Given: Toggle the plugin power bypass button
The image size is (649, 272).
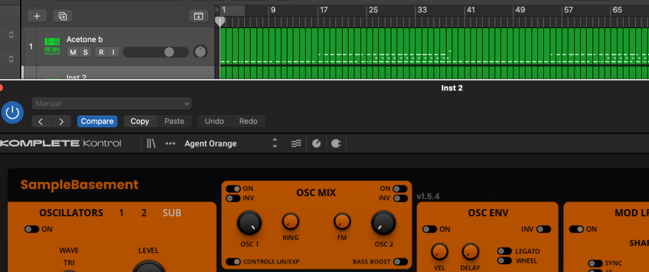Looking at the screenshot, I should click(12, 112).
